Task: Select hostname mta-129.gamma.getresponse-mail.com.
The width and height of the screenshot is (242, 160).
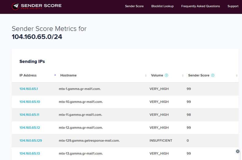Action: pyautogui.click(x=89, y=140)
